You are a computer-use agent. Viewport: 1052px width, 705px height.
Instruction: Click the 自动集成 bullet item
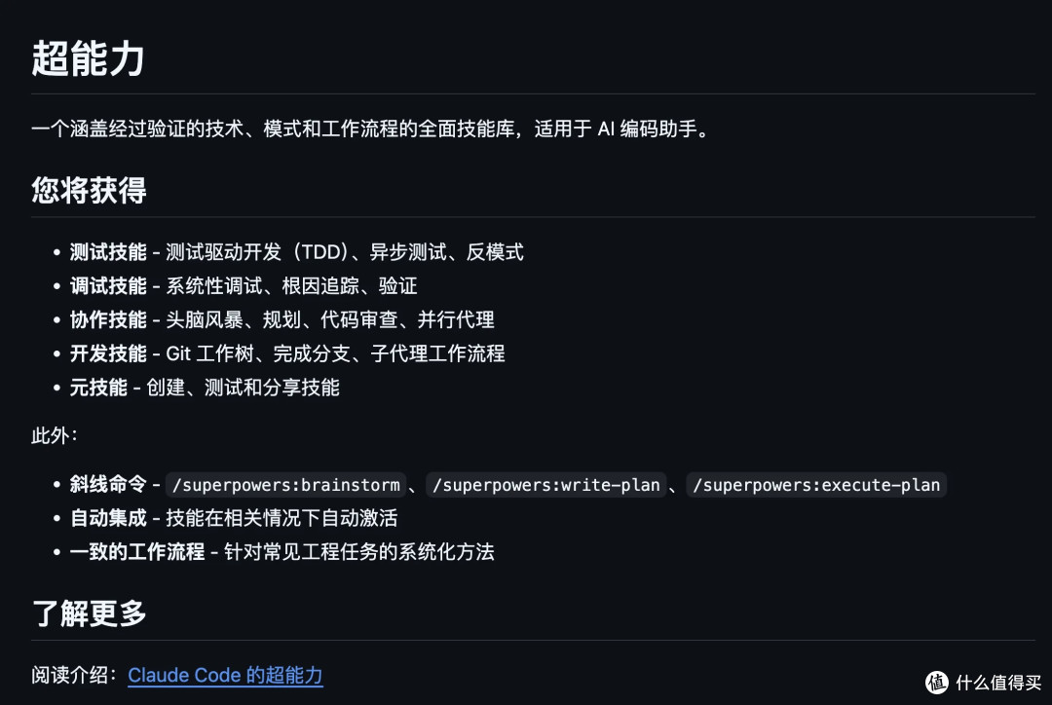(x=234, y=518)
